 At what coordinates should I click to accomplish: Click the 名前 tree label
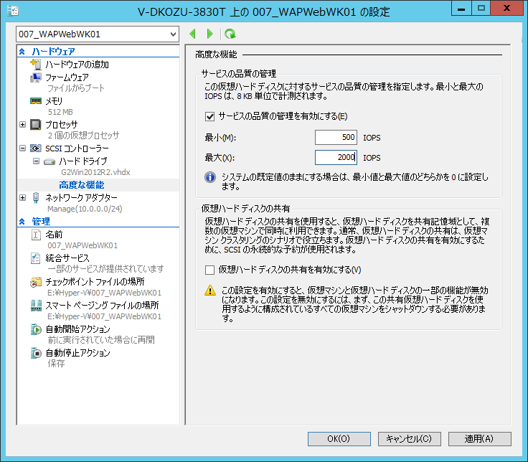[x=54, y=235]
